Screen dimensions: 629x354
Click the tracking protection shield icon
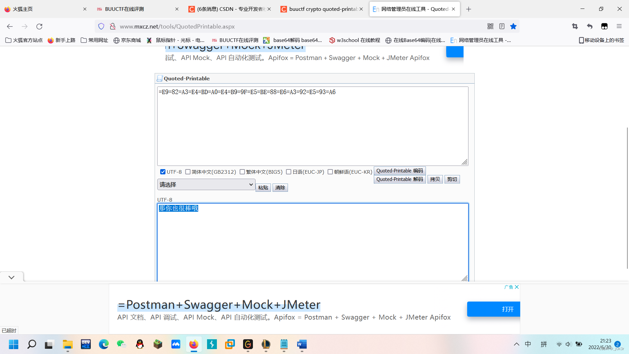coord(101,26)
